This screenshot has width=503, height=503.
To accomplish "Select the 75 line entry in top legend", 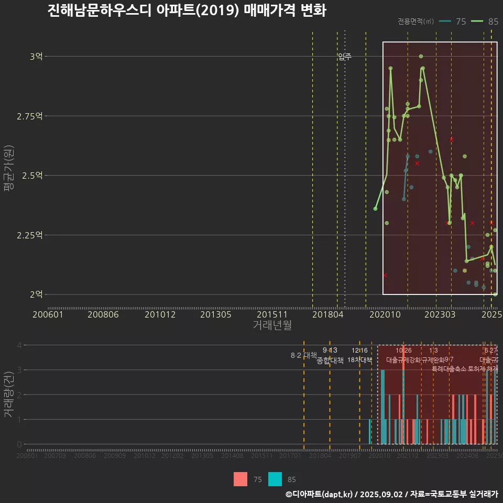I will pos(452,21).
